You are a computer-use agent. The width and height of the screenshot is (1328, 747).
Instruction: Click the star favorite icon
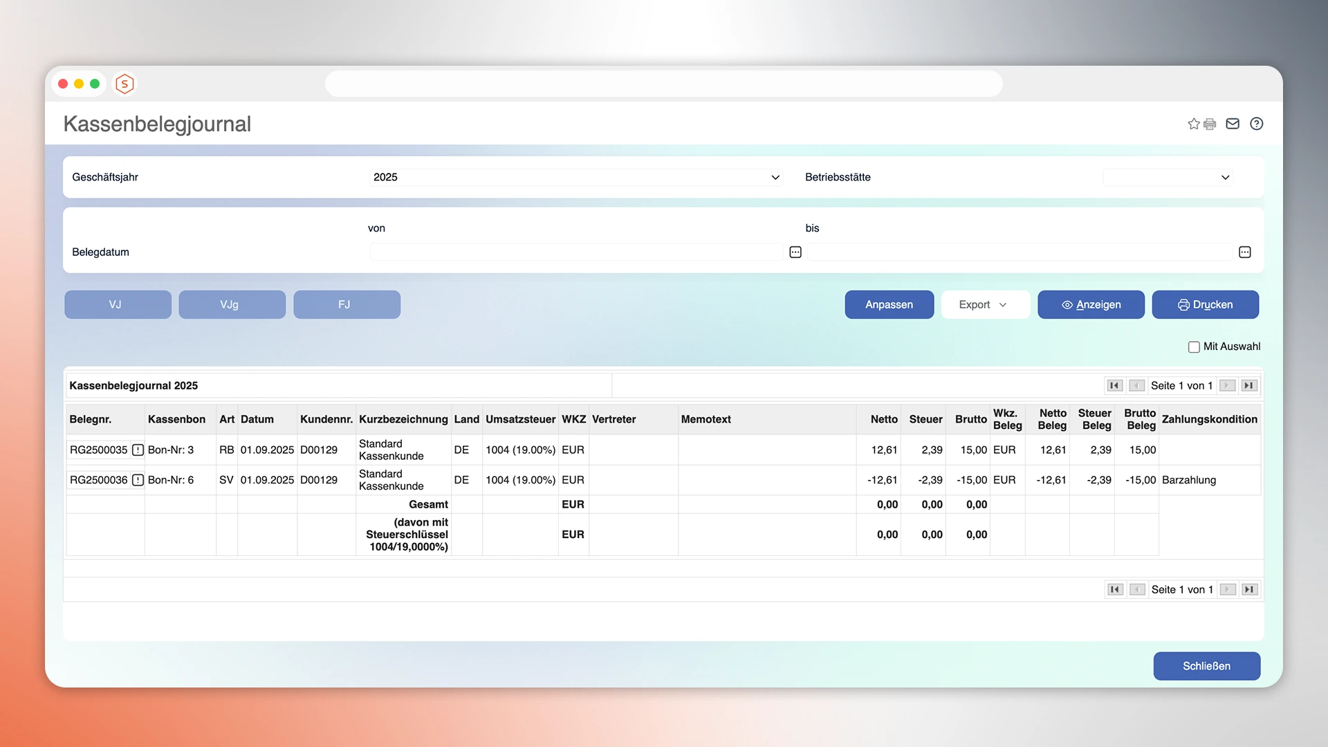(1193, 124)
